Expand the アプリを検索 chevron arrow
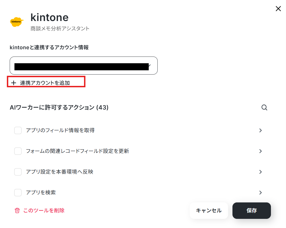 (260, 192)
